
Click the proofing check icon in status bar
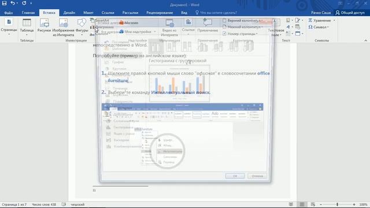tap(64, 204)
